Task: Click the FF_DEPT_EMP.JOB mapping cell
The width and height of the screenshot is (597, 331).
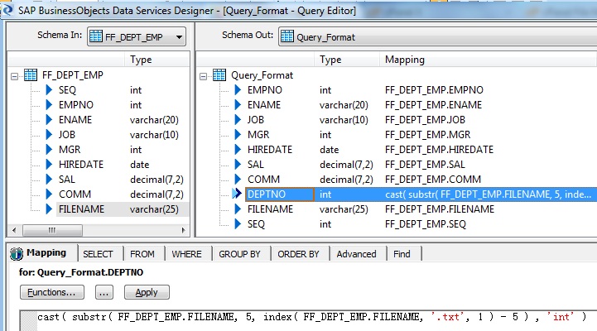Action: pyautogui.click(x=425, y=119)
